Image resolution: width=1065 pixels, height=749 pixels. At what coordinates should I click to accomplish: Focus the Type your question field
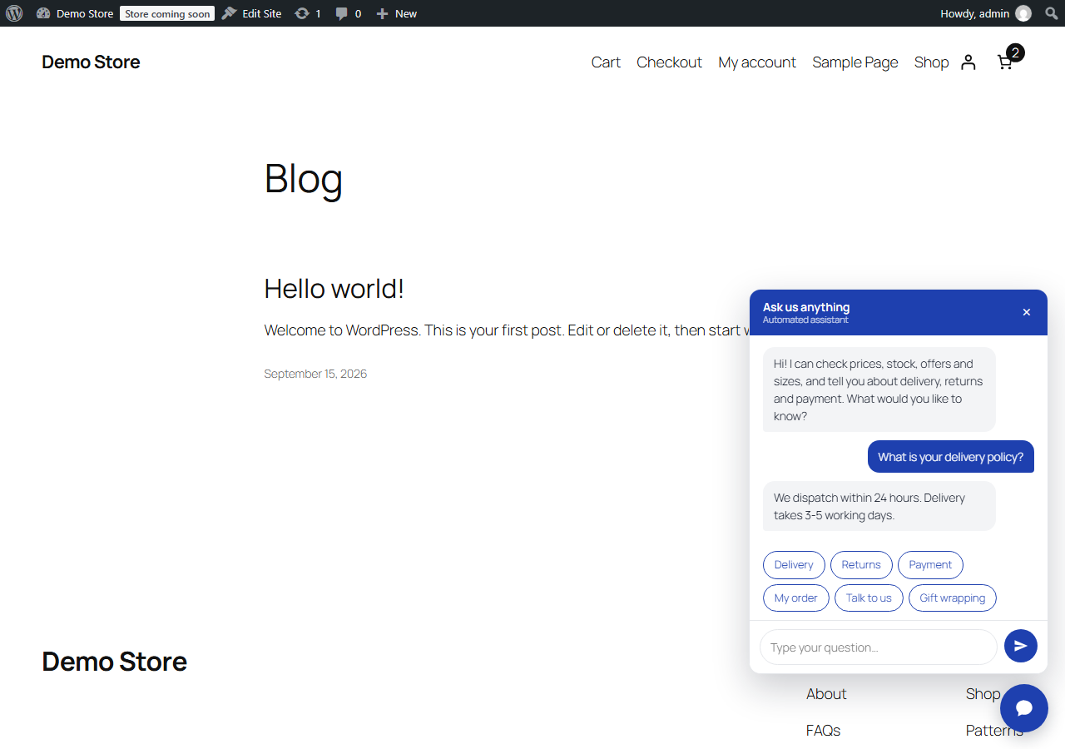tap(879, 647)
